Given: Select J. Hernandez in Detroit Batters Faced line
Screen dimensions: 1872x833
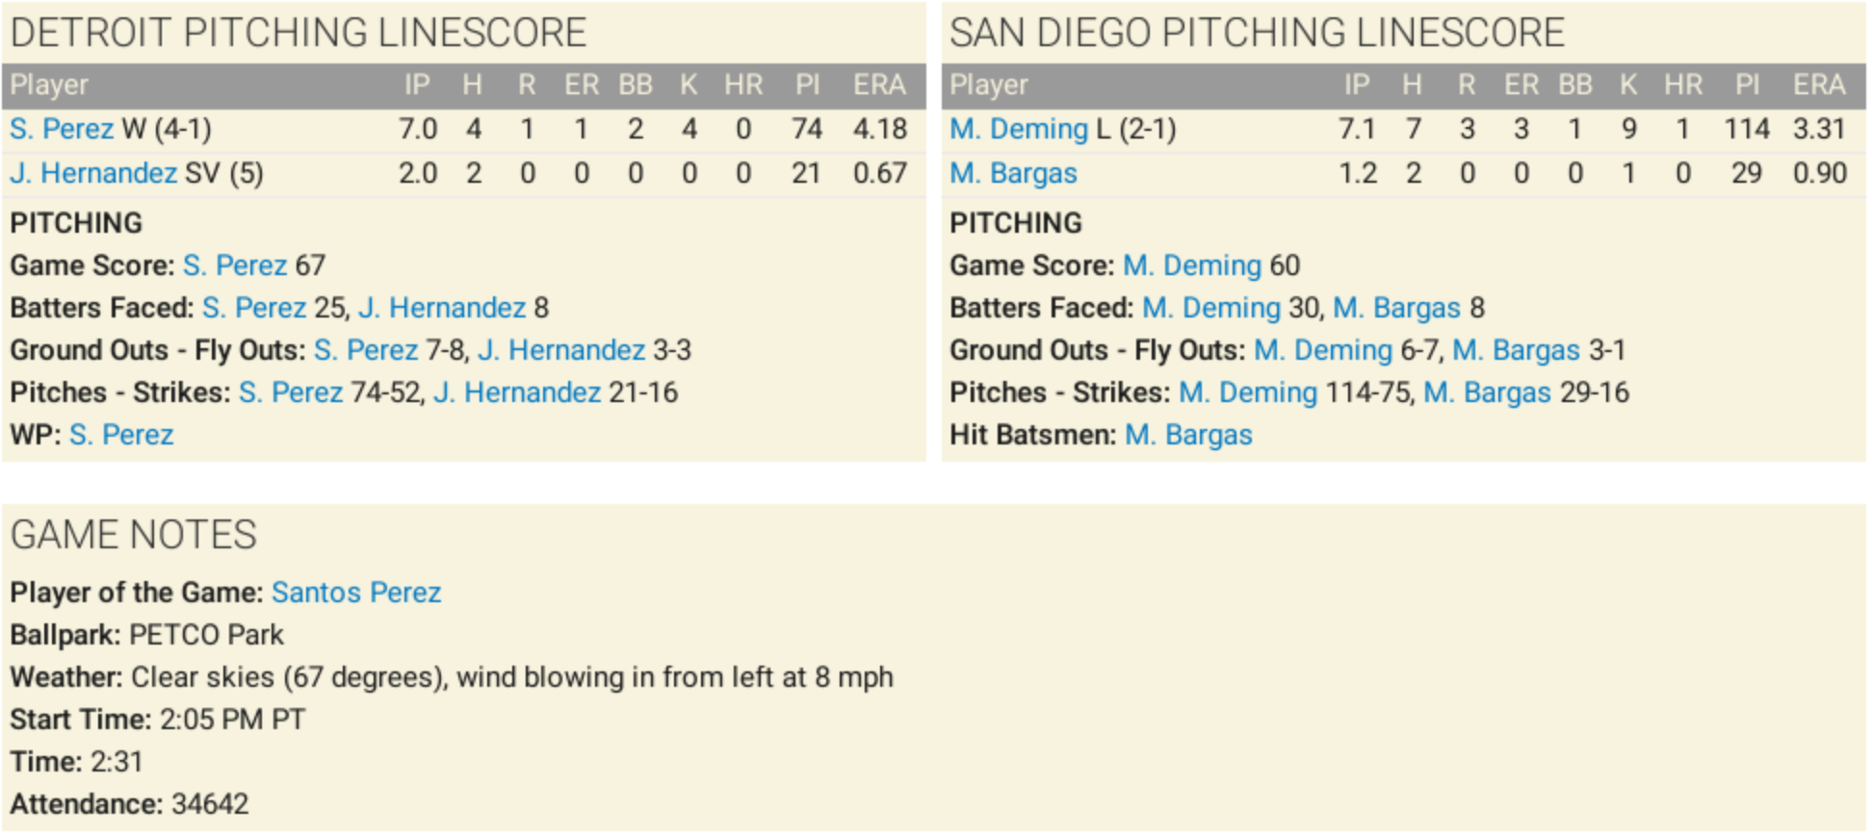Looking at the screenshot, I should (442, 308).
